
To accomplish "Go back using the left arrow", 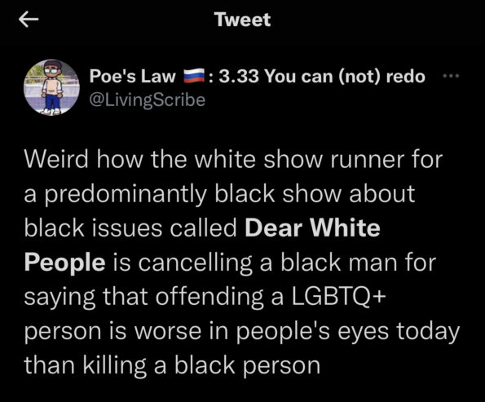I will pos(29,20).
